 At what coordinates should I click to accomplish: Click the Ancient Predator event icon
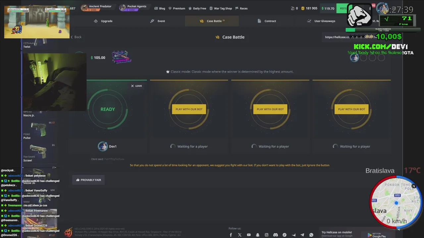pos(84,8)
